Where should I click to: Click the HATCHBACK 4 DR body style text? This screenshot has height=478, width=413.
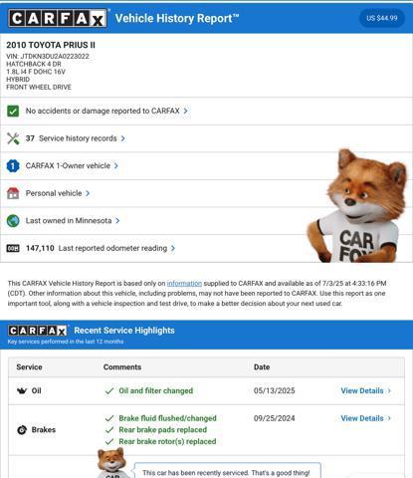tap(34, 64)
